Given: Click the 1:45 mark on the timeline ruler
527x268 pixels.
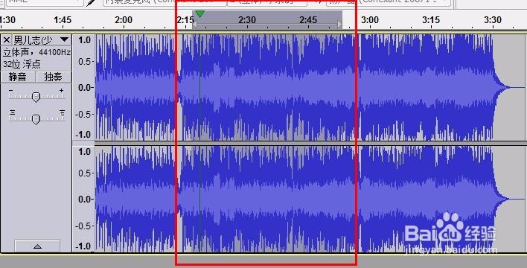Looking at the screenshot, I should pyautogui.click(x=63, y=20).
